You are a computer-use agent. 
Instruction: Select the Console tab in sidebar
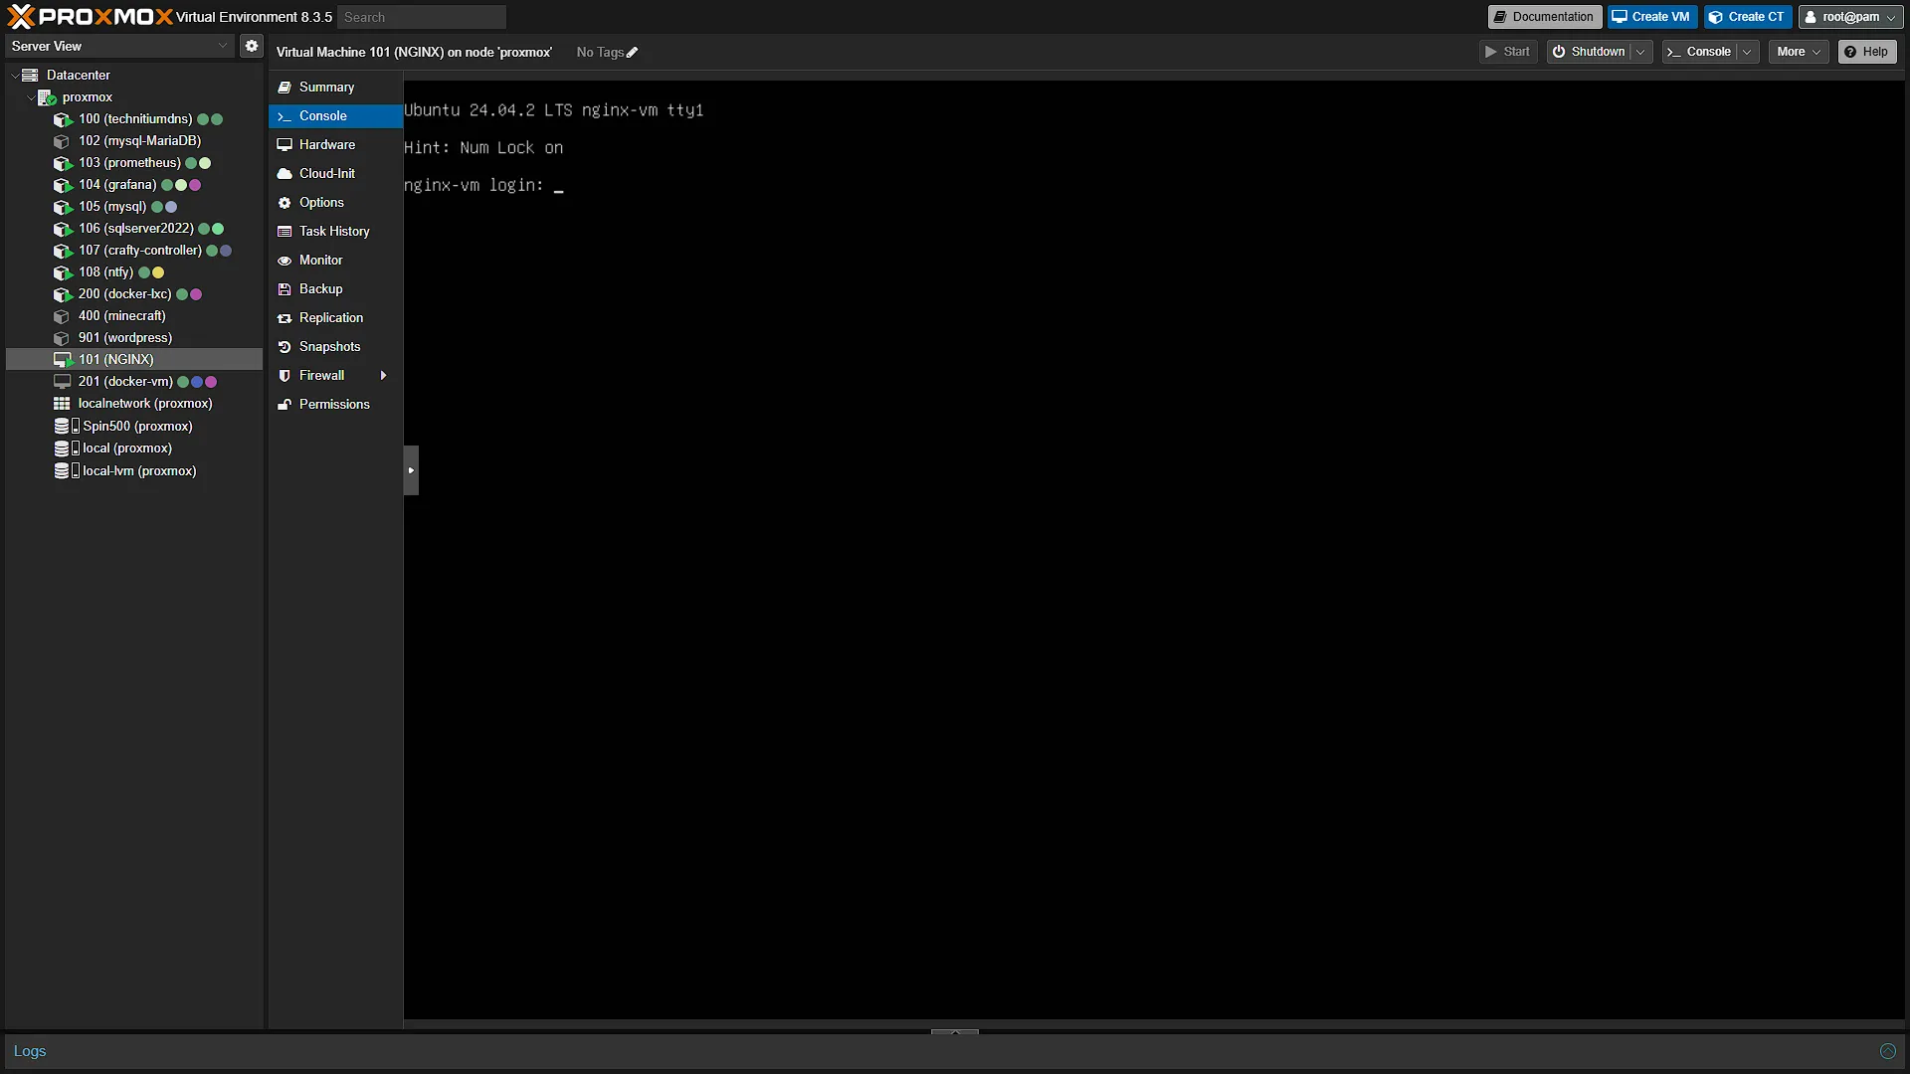(335, 116)
